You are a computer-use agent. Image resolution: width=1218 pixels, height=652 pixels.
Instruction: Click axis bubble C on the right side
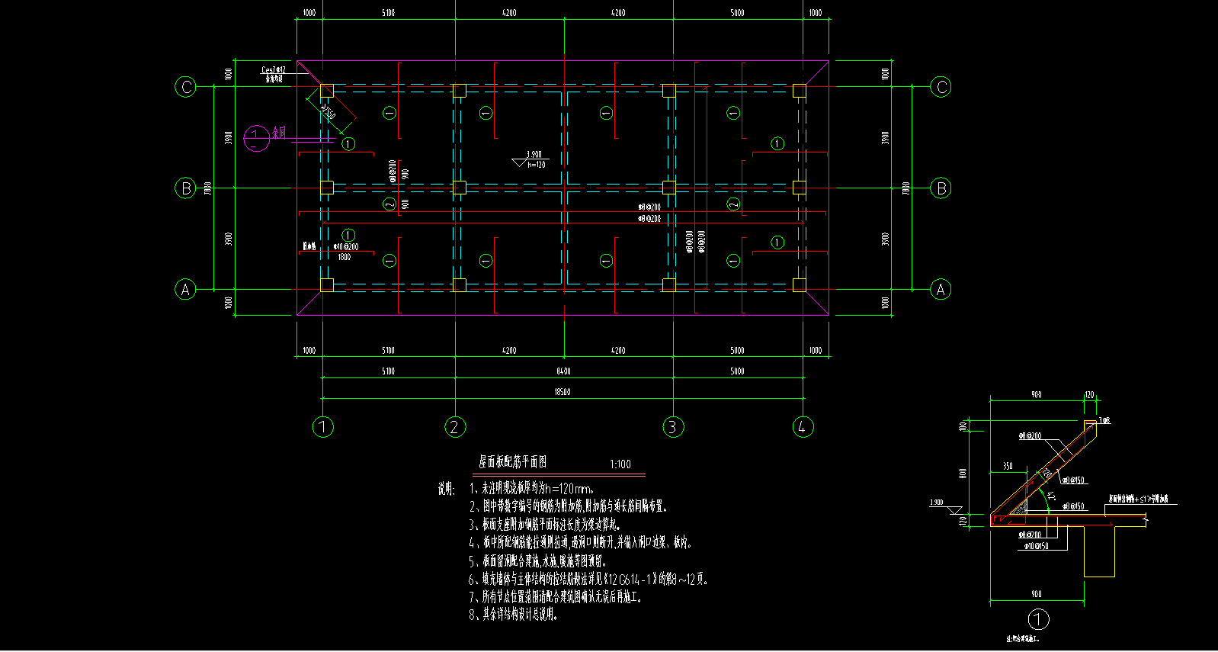click(x=941, y=87)
